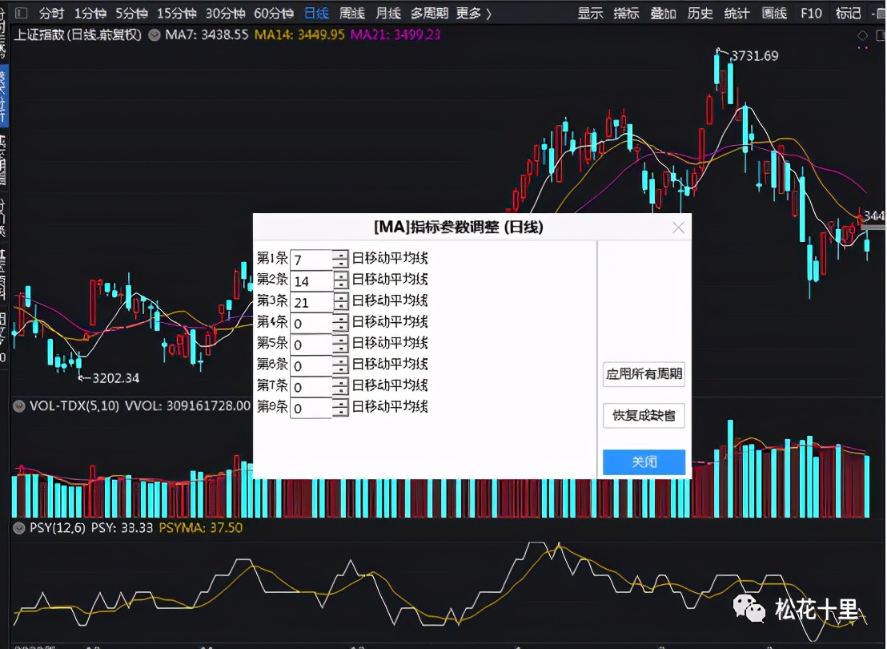Switch to 月线 chart
The image size is (887, 649).
pyautogui.click(x=388, y=13)
